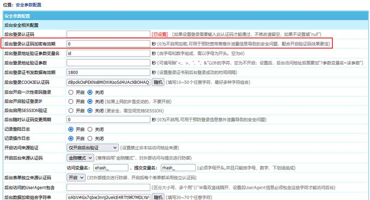Turn on 后台启用SESSION验证 with 开启
370x200 pixels.
click(71, 111)
